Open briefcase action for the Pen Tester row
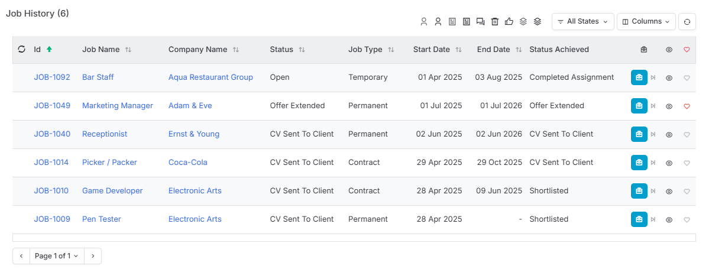This screenshot has width=712, height=269. point(639,219)
